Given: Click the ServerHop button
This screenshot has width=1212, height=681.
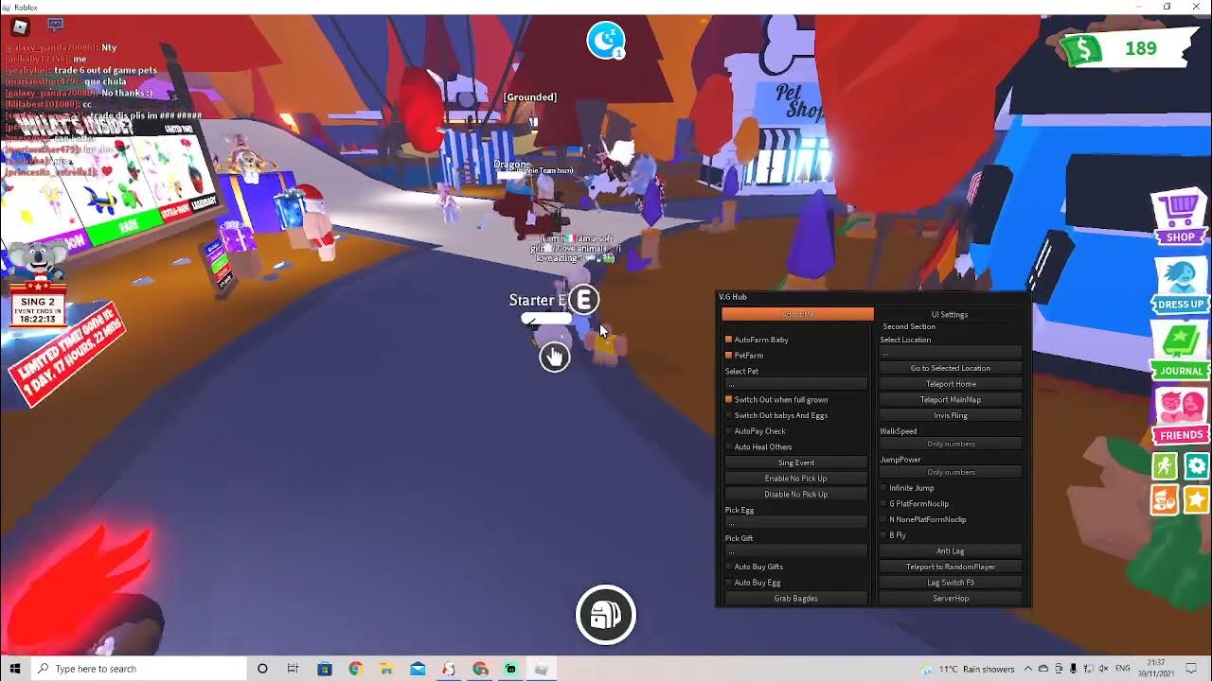Looking at the screenshot, I should point(951,598).
